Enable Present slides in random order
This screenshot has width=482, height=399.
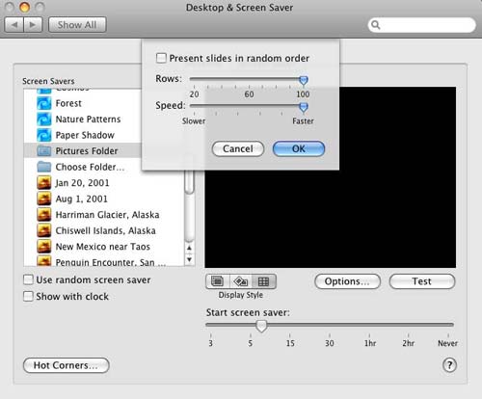[161, 58]
